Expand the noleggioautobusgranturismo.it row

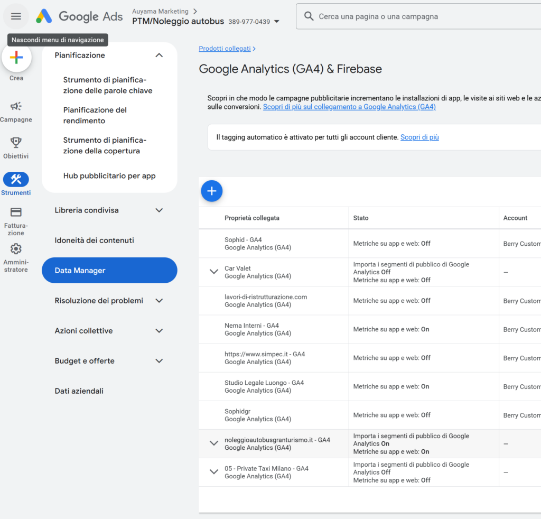[x=214, y=443]
